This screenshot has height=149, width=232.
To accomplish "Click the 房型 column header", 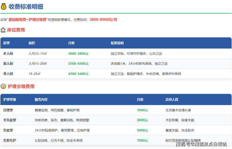I will [x=7, y=43].
